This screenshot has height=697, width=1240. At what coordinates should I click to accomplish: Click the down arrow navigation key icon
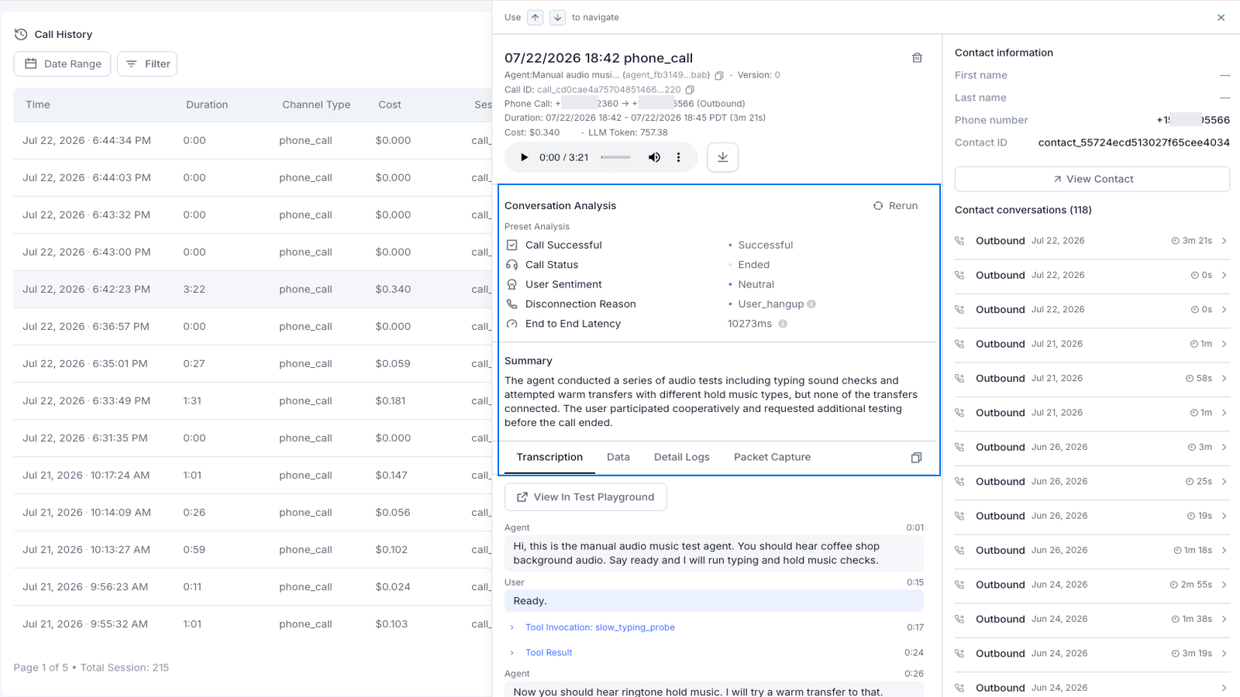tap(557, 17)
